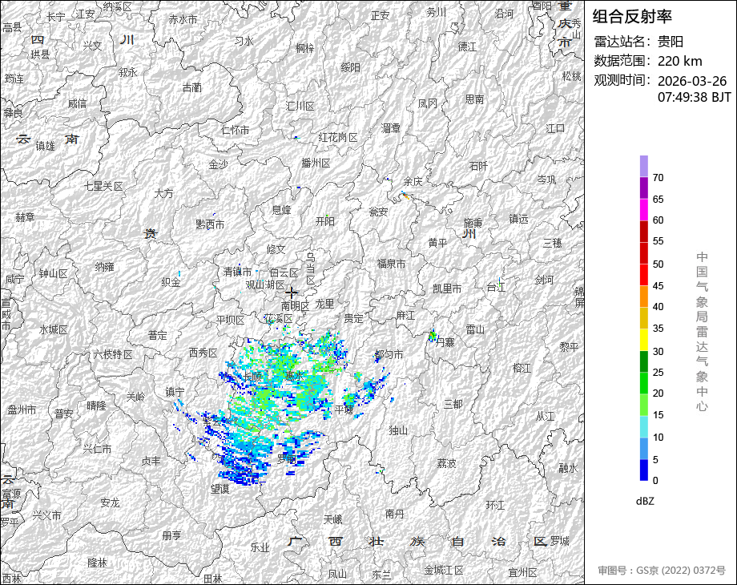
Task: Click the dBZ unit label under legend
Action: [645, 502]
